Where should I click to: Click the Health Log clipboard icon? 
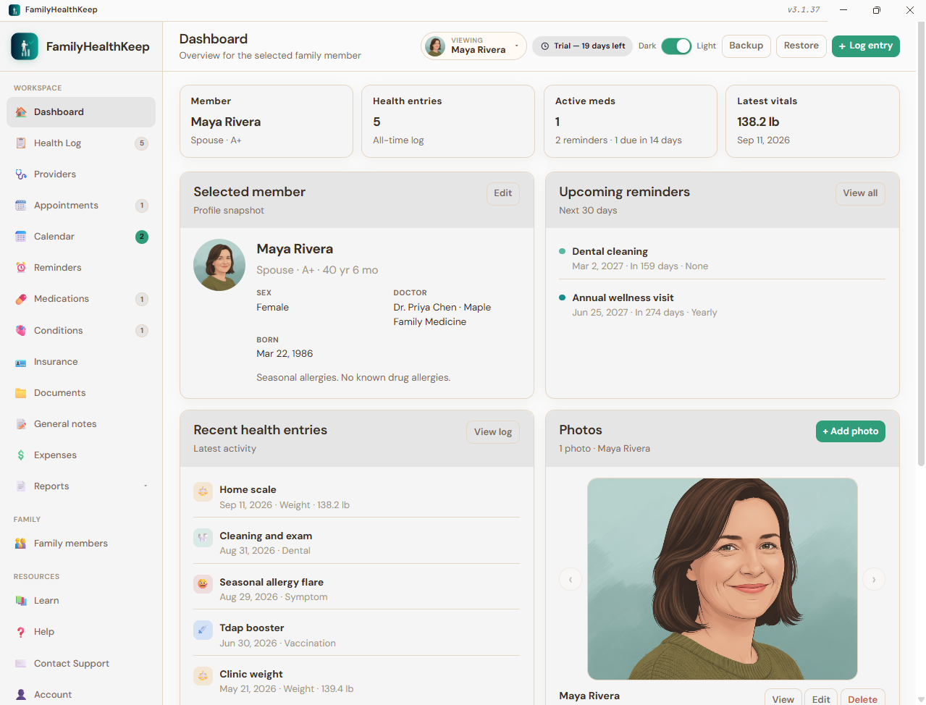coord(21,143)
